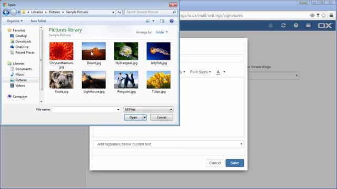Click the text color A button
The width and height of the screenshot is (337, 189).
coord(218,72)
